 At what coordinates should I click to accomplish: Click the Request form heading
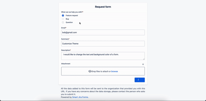click(103, 7)
